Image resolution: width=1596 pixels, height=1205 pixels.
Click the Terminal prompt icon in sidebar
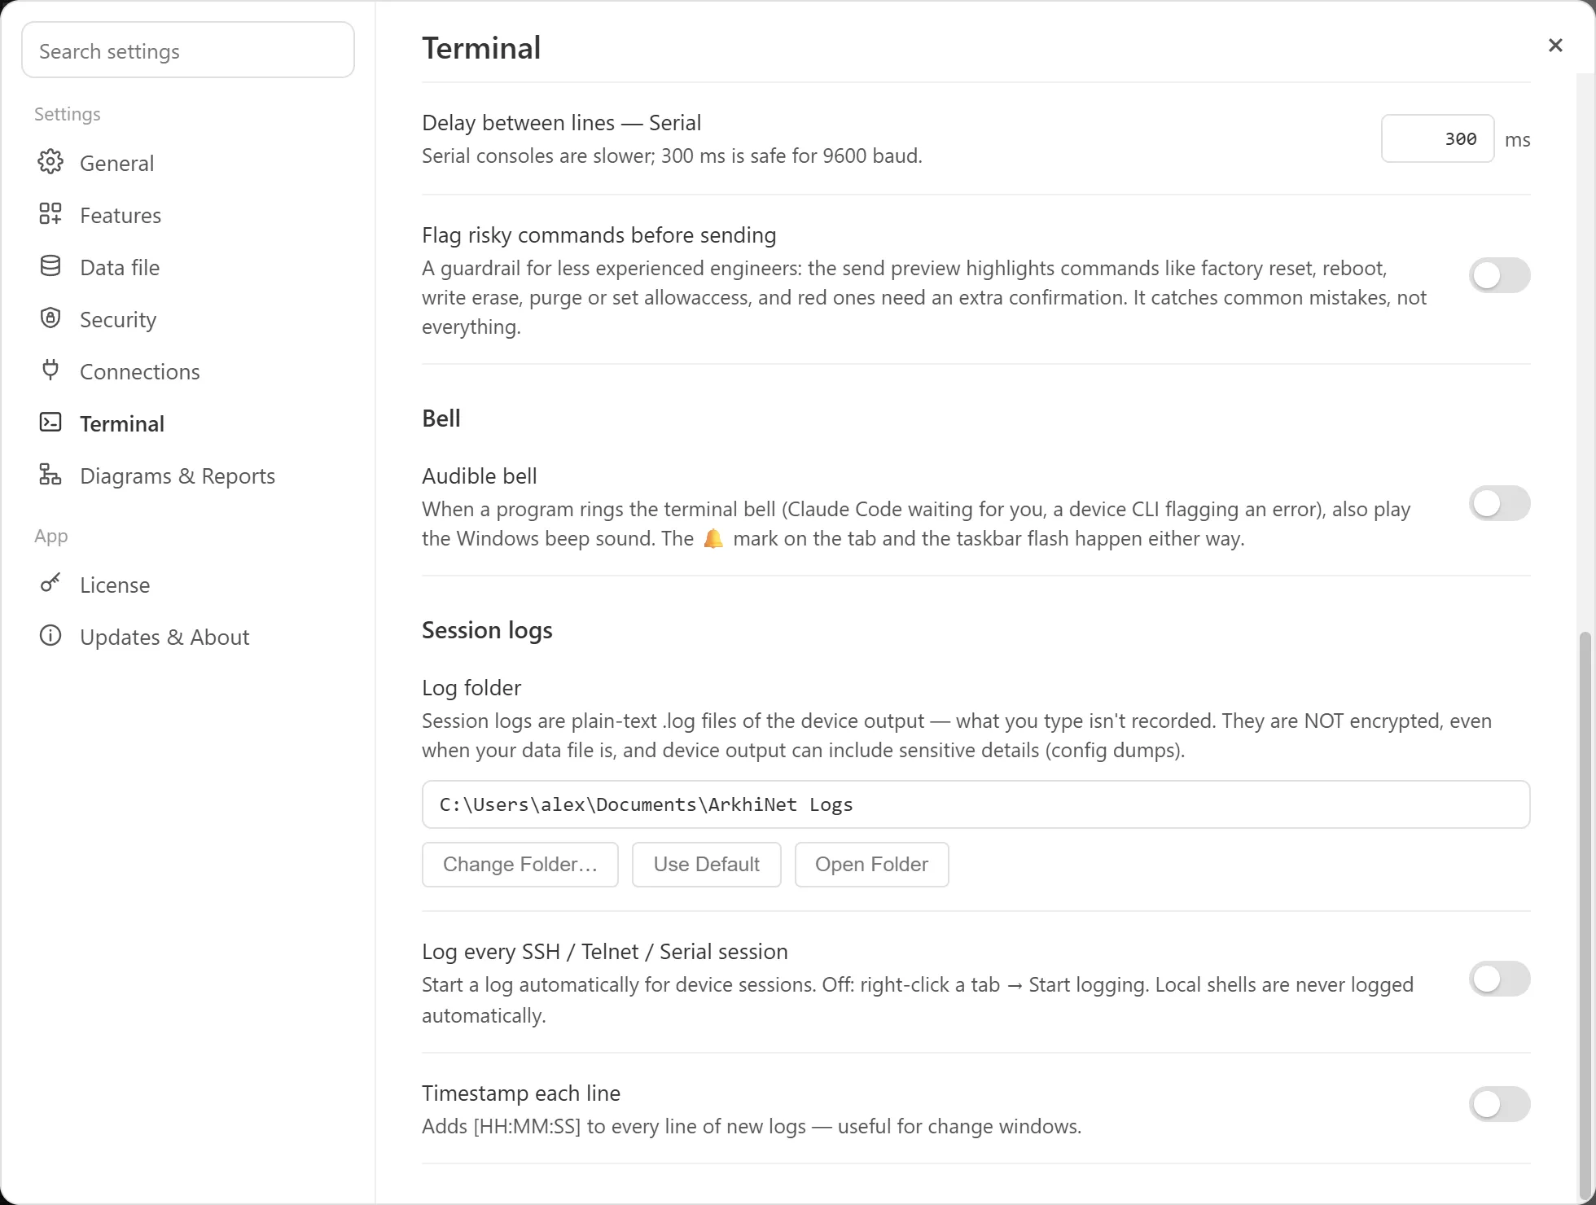click(50, 423)
